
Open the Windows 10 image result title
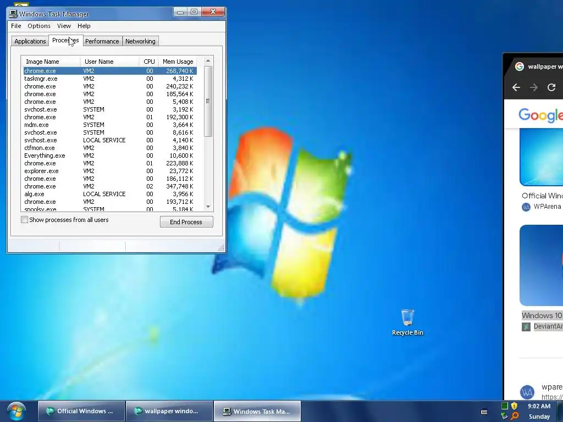tap(542, 315)
